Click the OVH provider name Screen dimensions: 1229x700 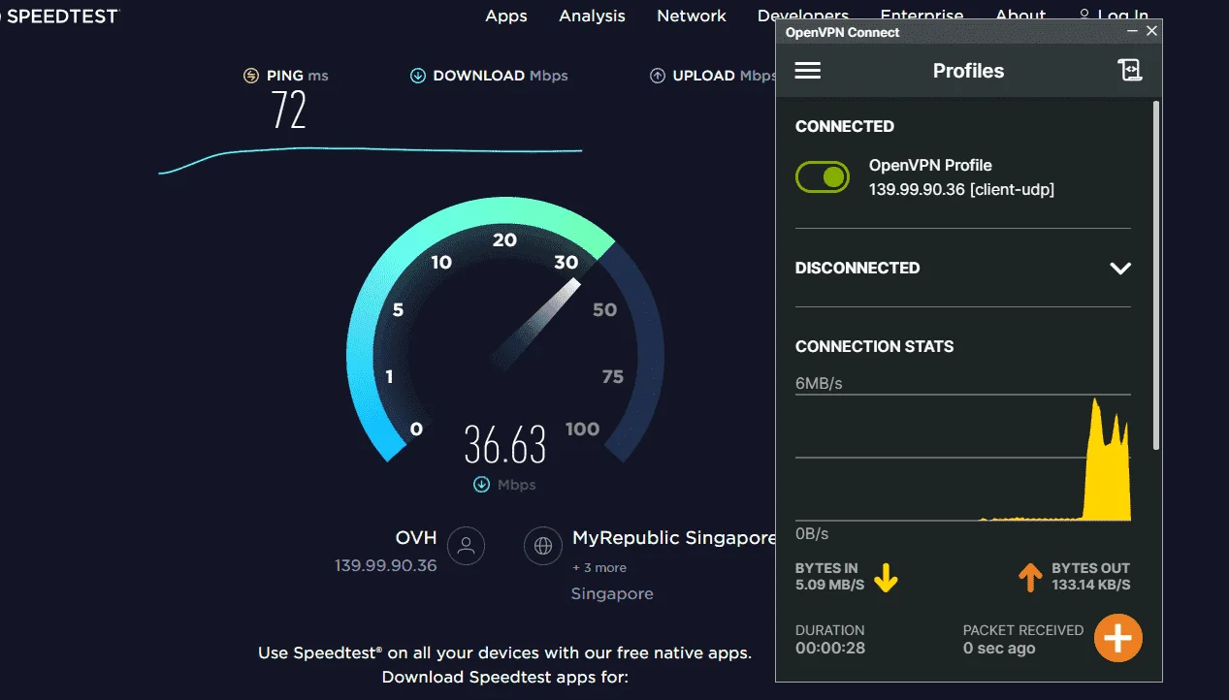[416, 537]
